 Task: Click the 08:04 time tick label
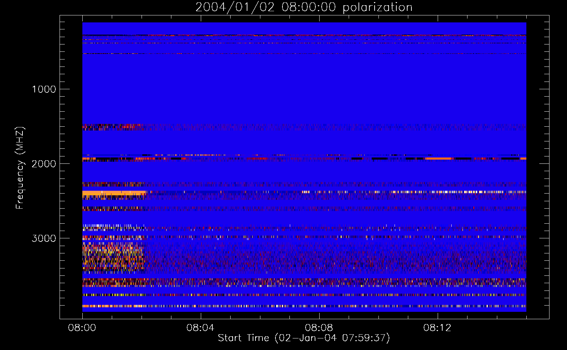click(x=200, y=328)
